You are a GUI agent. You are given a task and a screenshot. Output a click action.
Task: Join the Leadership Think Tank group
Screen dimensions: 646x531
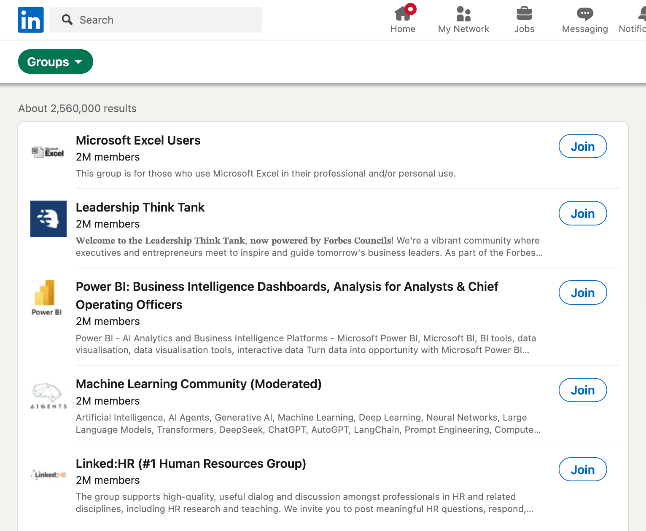pos(583,213)
